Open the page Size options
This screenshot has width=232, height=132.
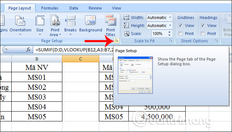40,26
